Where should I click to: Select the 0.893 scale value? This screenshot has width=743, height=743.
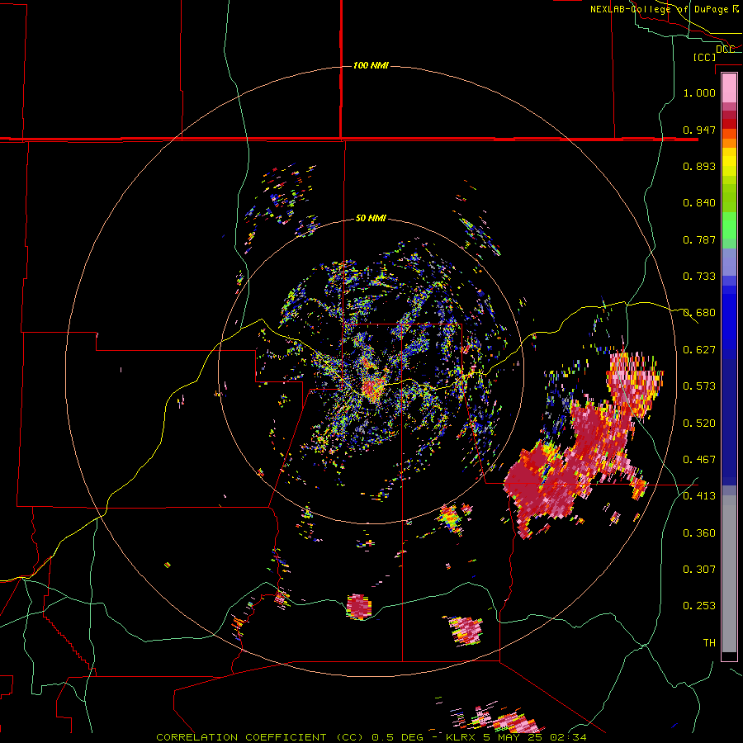coord(699,166)
